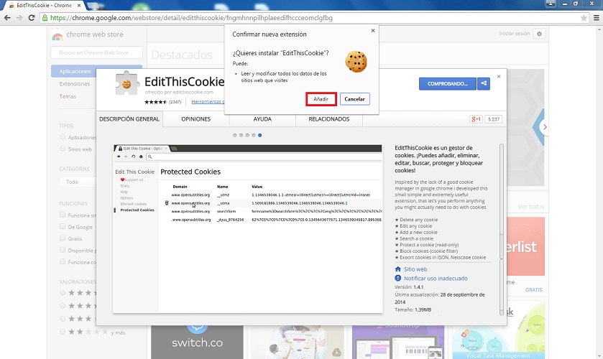The image size is (603, 359).
Task: Click the Chrome user profile icon in title bar
Action: click(551, 4)
